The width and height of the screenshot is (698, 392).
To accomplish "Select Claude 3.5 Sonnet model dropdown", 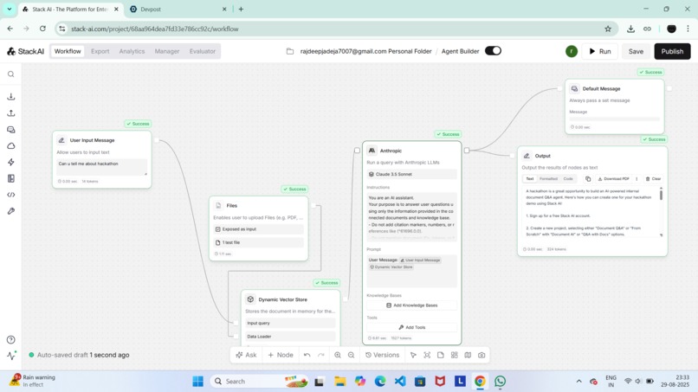I will [411, 175].
